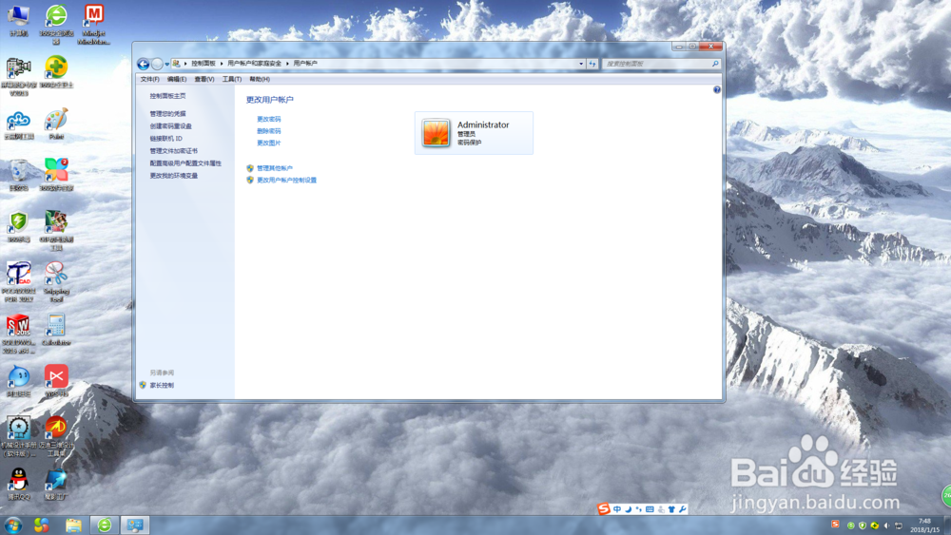The width and height of the screenshot is (951, 535).
Task: Open 创建密码重设盘 in the left sidebar
Action: (x=171, y=126)
